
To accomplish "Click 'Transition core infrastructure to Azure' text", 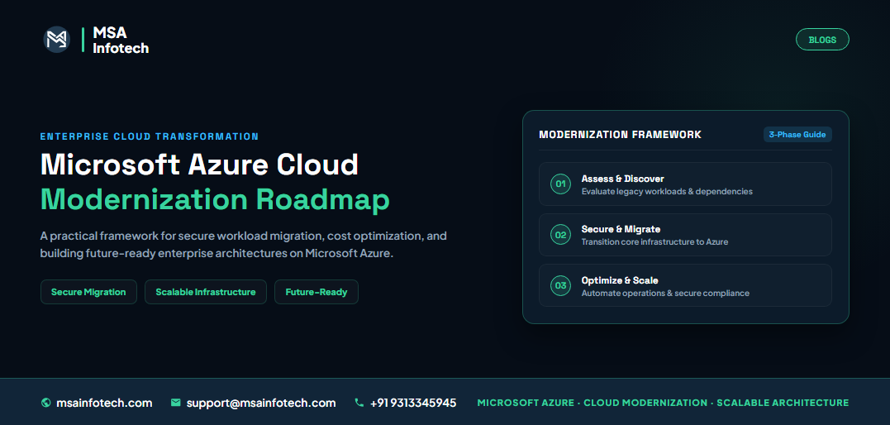I will 654,242.
